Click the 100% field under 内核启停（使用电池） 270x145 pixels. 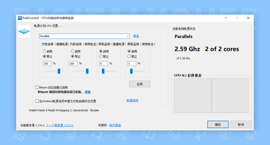(73, 64)
